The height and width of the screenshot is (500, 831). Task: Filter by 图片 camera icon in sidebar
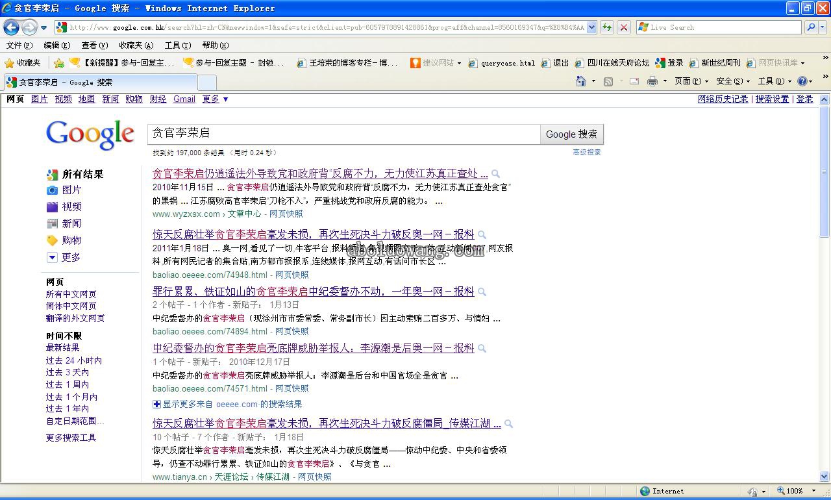[x=53, y=190]
